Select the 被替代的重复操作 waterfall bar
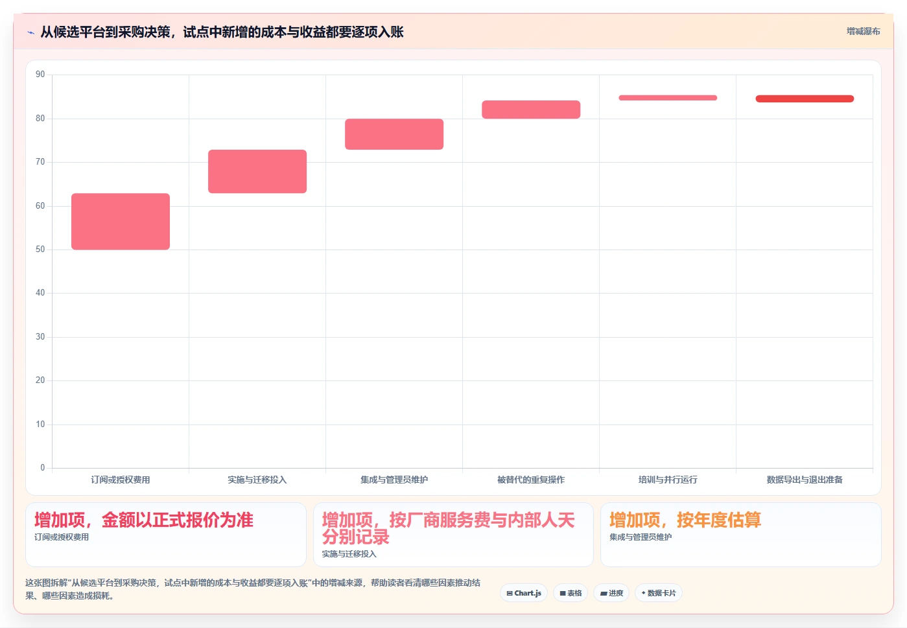The image size is (907, 628). point(531,110)
